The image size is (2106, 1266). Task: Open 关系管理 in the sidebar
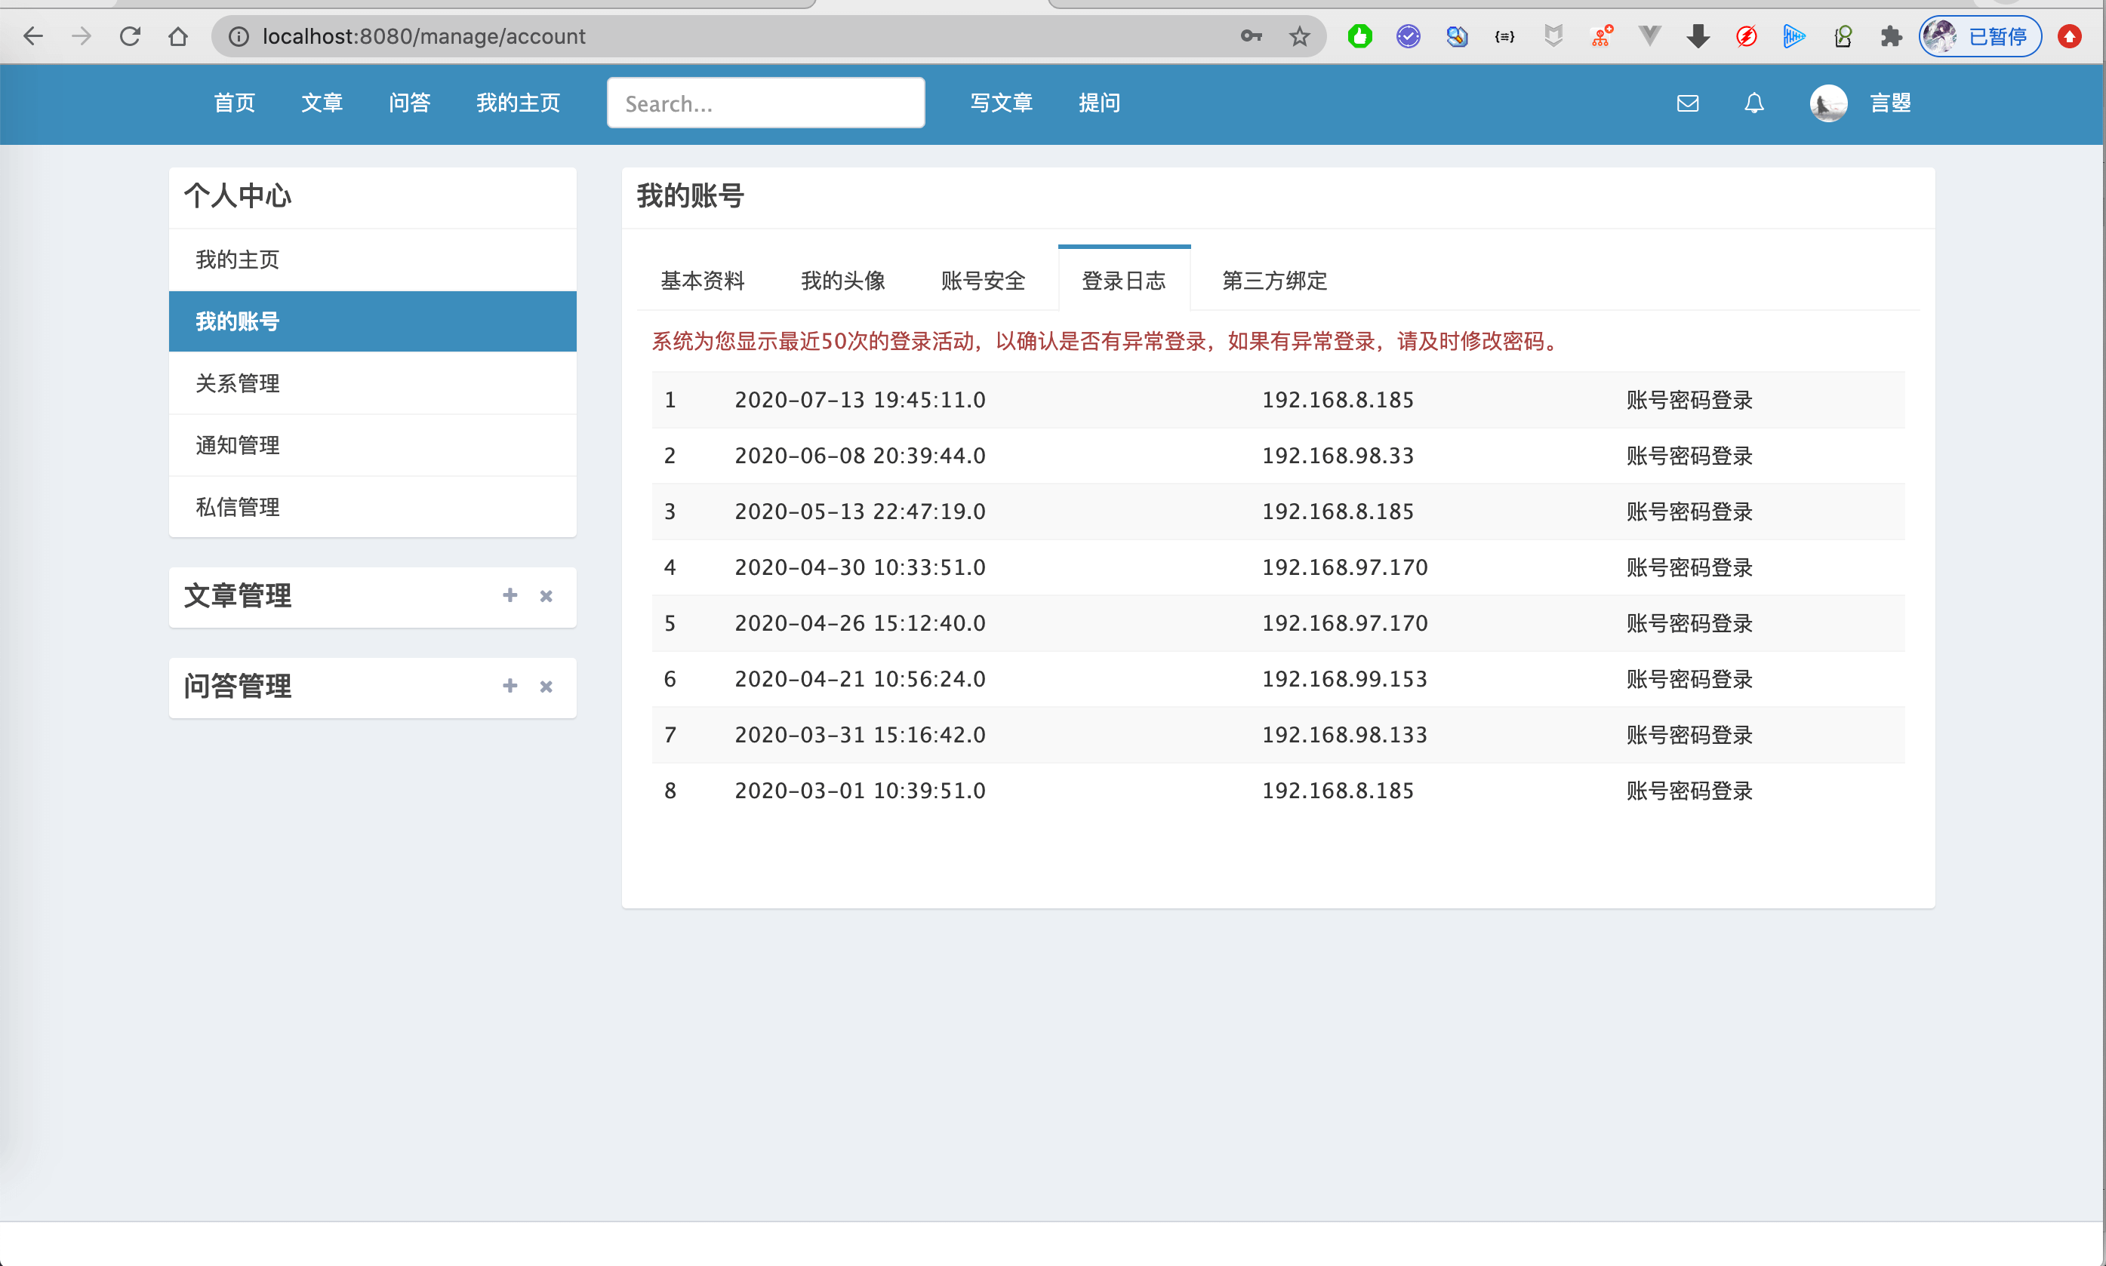[237, 383]
